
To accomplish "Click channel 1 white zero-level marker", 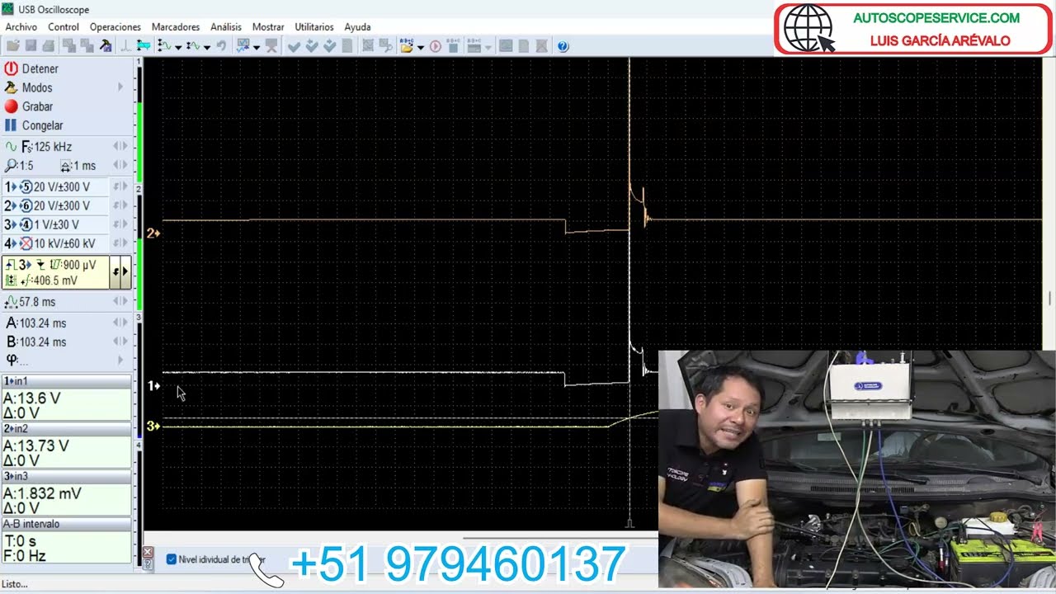I will [153, 386].
